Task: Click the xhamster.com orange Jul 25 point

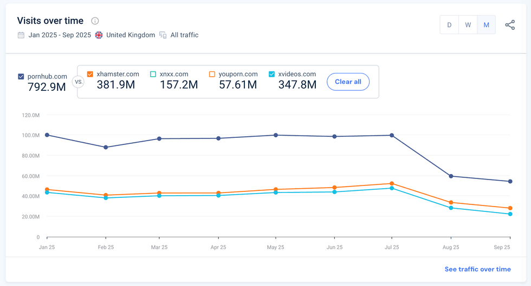Action: tap(392, 184)
